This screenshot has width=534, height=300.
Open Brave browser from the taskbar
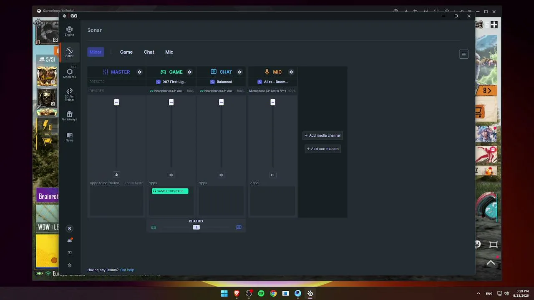237,293
